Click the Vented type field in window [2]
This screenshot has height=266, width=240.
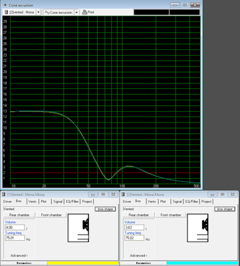pos(168,209)
